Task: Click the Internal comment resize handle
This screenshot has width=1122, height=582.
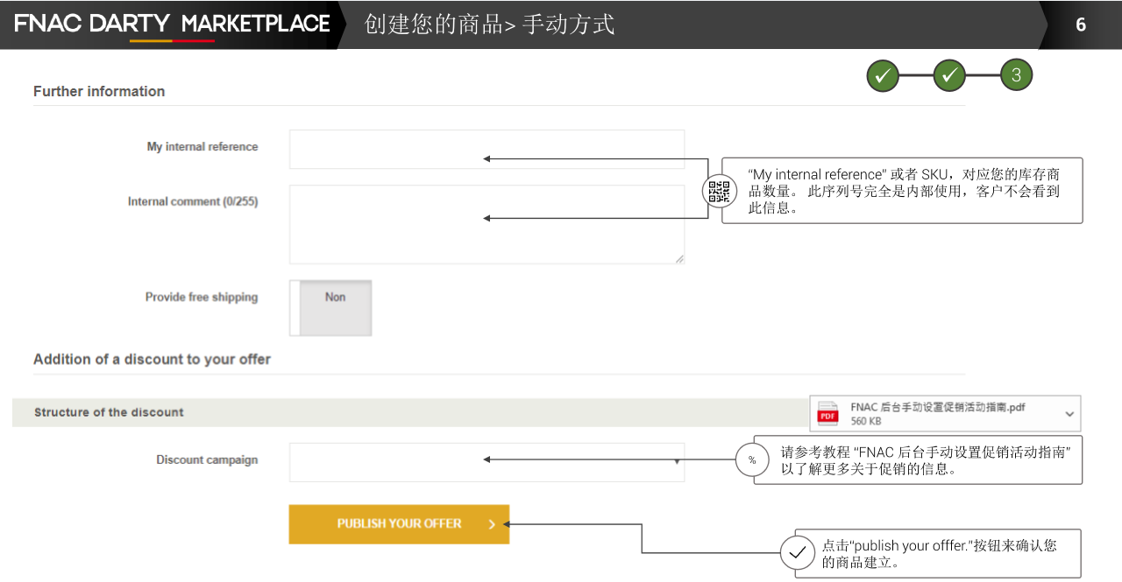Action: tap(679, 259)
